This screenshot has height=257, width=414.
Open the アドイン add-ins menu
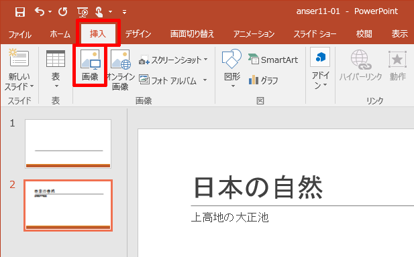pos(320,69)
